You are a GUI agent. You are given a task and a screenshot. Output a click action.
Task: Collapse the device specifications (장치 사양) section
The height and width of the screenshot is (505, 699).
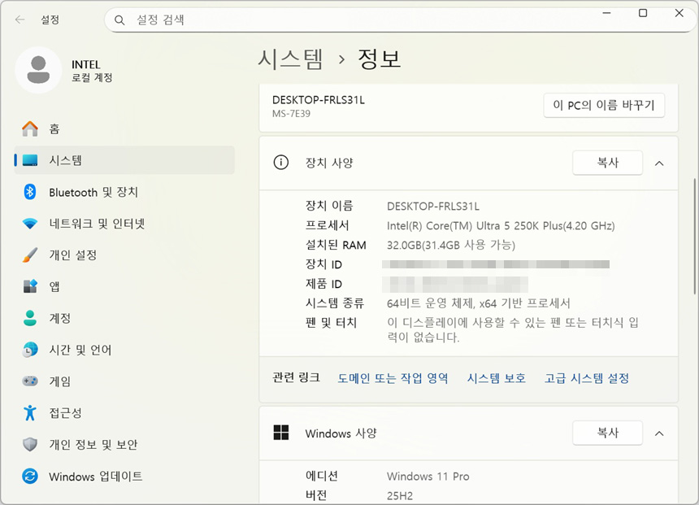659,163
